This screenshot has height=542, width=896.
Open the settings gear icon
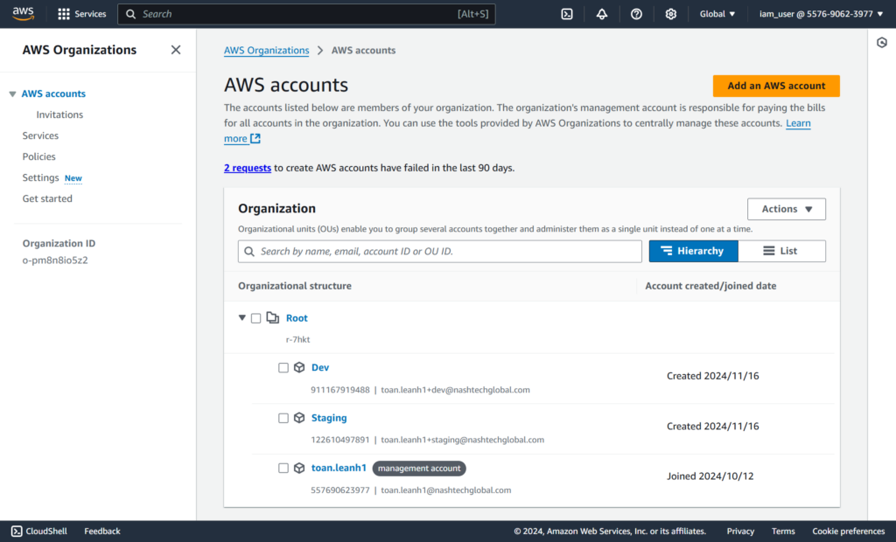click(671, 14)
